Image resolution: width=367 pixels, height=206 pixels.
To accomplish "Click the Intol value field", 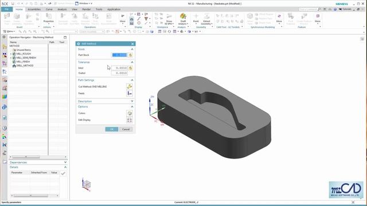I will [119, 68].
